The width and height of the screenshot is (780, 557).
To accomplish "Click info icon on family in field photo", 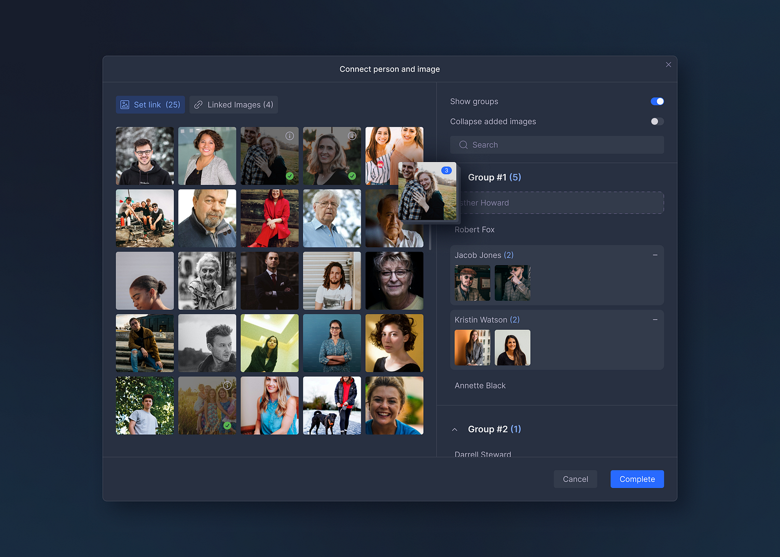I will [227, 385].
